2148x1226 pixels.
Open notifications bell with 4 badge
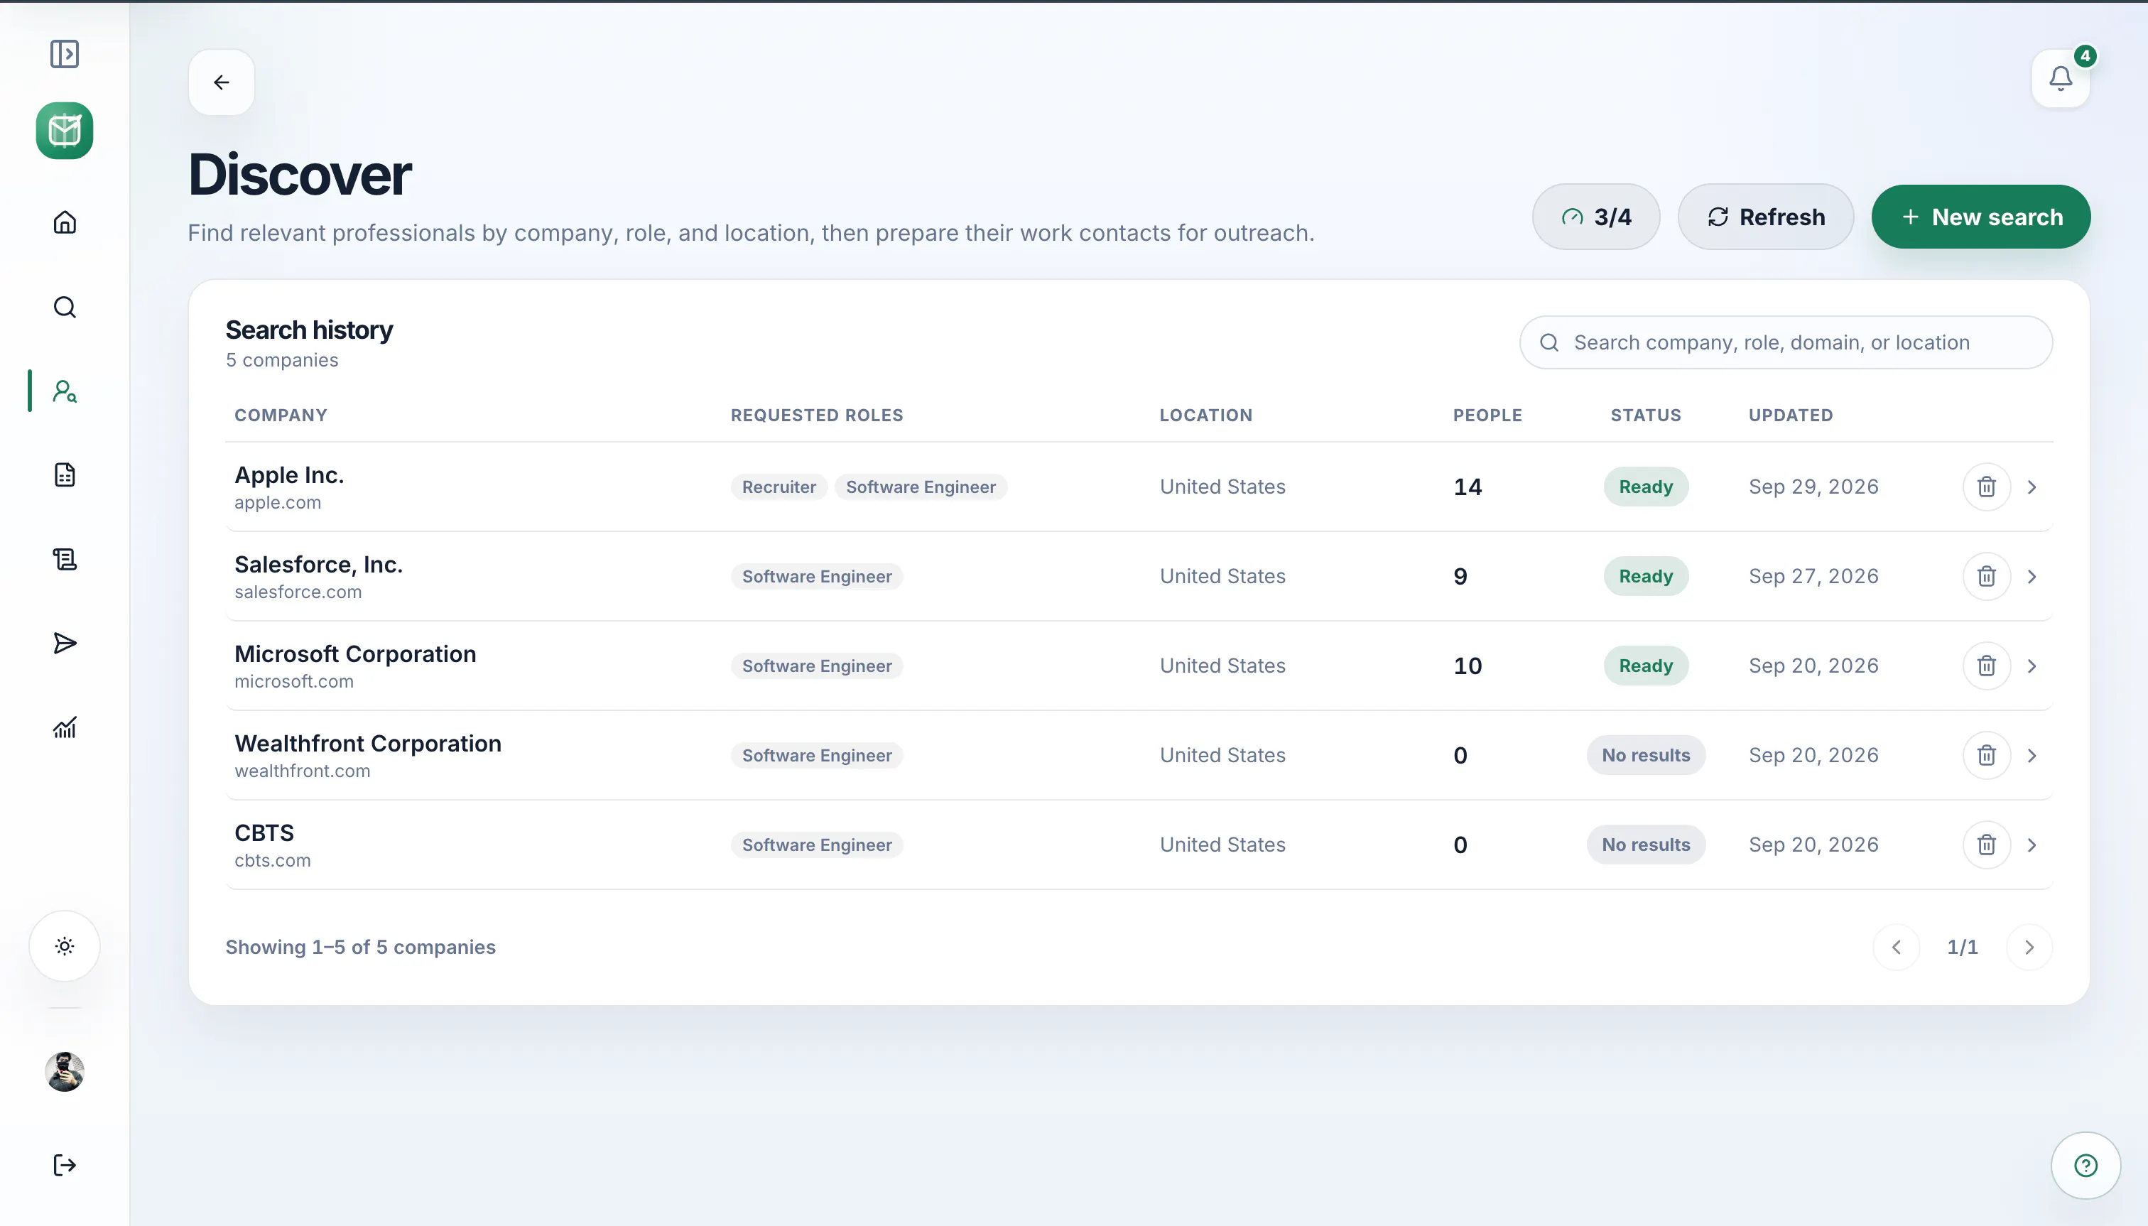pyautogui.click(x=2061, y=78)
